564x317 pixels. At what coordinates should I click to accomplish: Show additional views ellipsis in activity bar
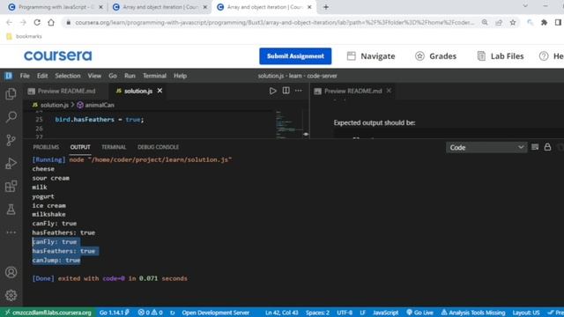[x=11, y=232]
